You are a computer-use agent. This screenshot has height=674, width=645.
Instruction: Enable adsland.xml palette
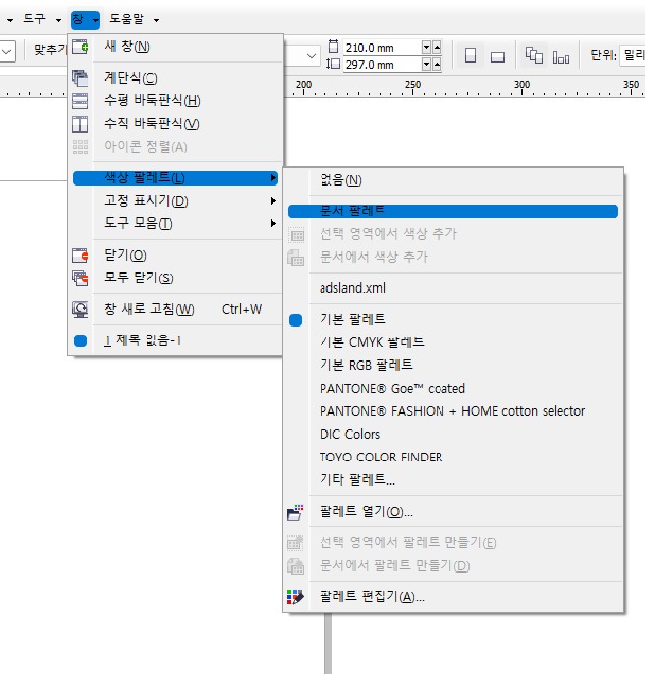click(453, 288)
